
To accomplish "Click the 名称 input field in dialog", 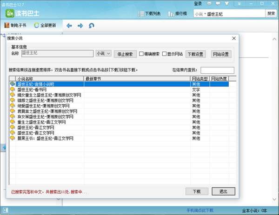I will tap(57, 54).
